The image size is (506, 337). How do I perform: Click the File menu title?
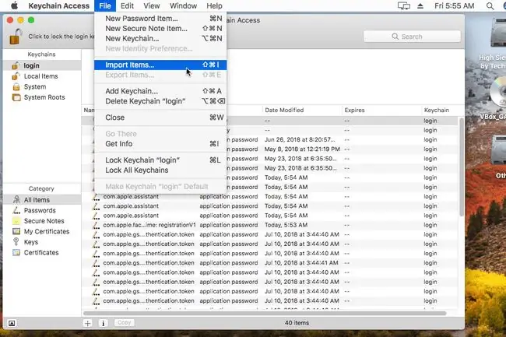pyautogui.click(x=105, y=5)
